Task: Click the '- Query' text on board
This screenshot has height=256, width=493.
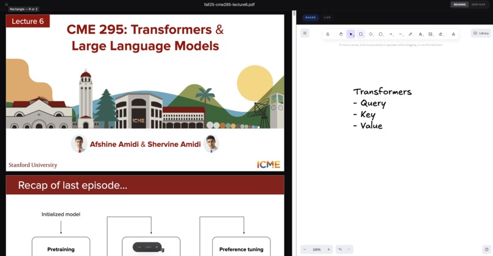Action: (369, 104)
